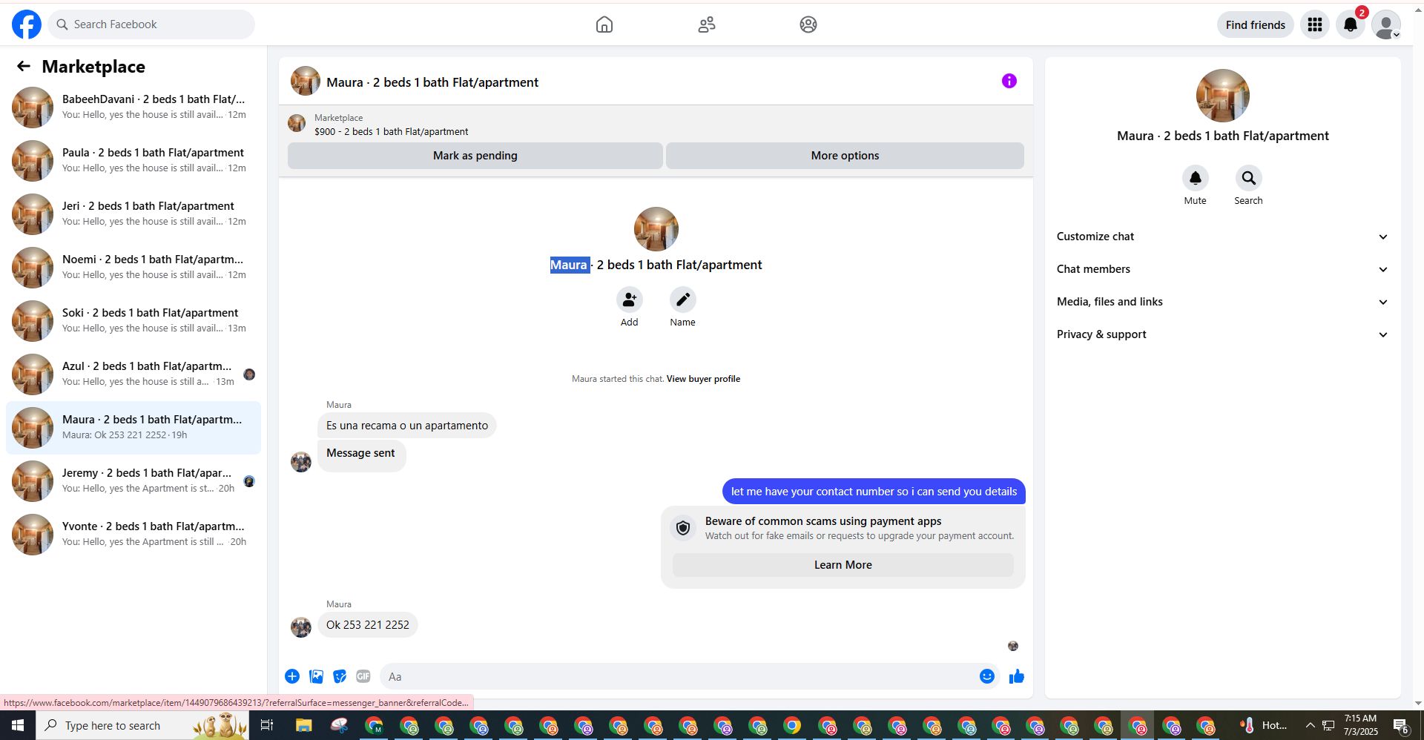
Task: Open the notifications bell
Action: tap(1351, 24)
